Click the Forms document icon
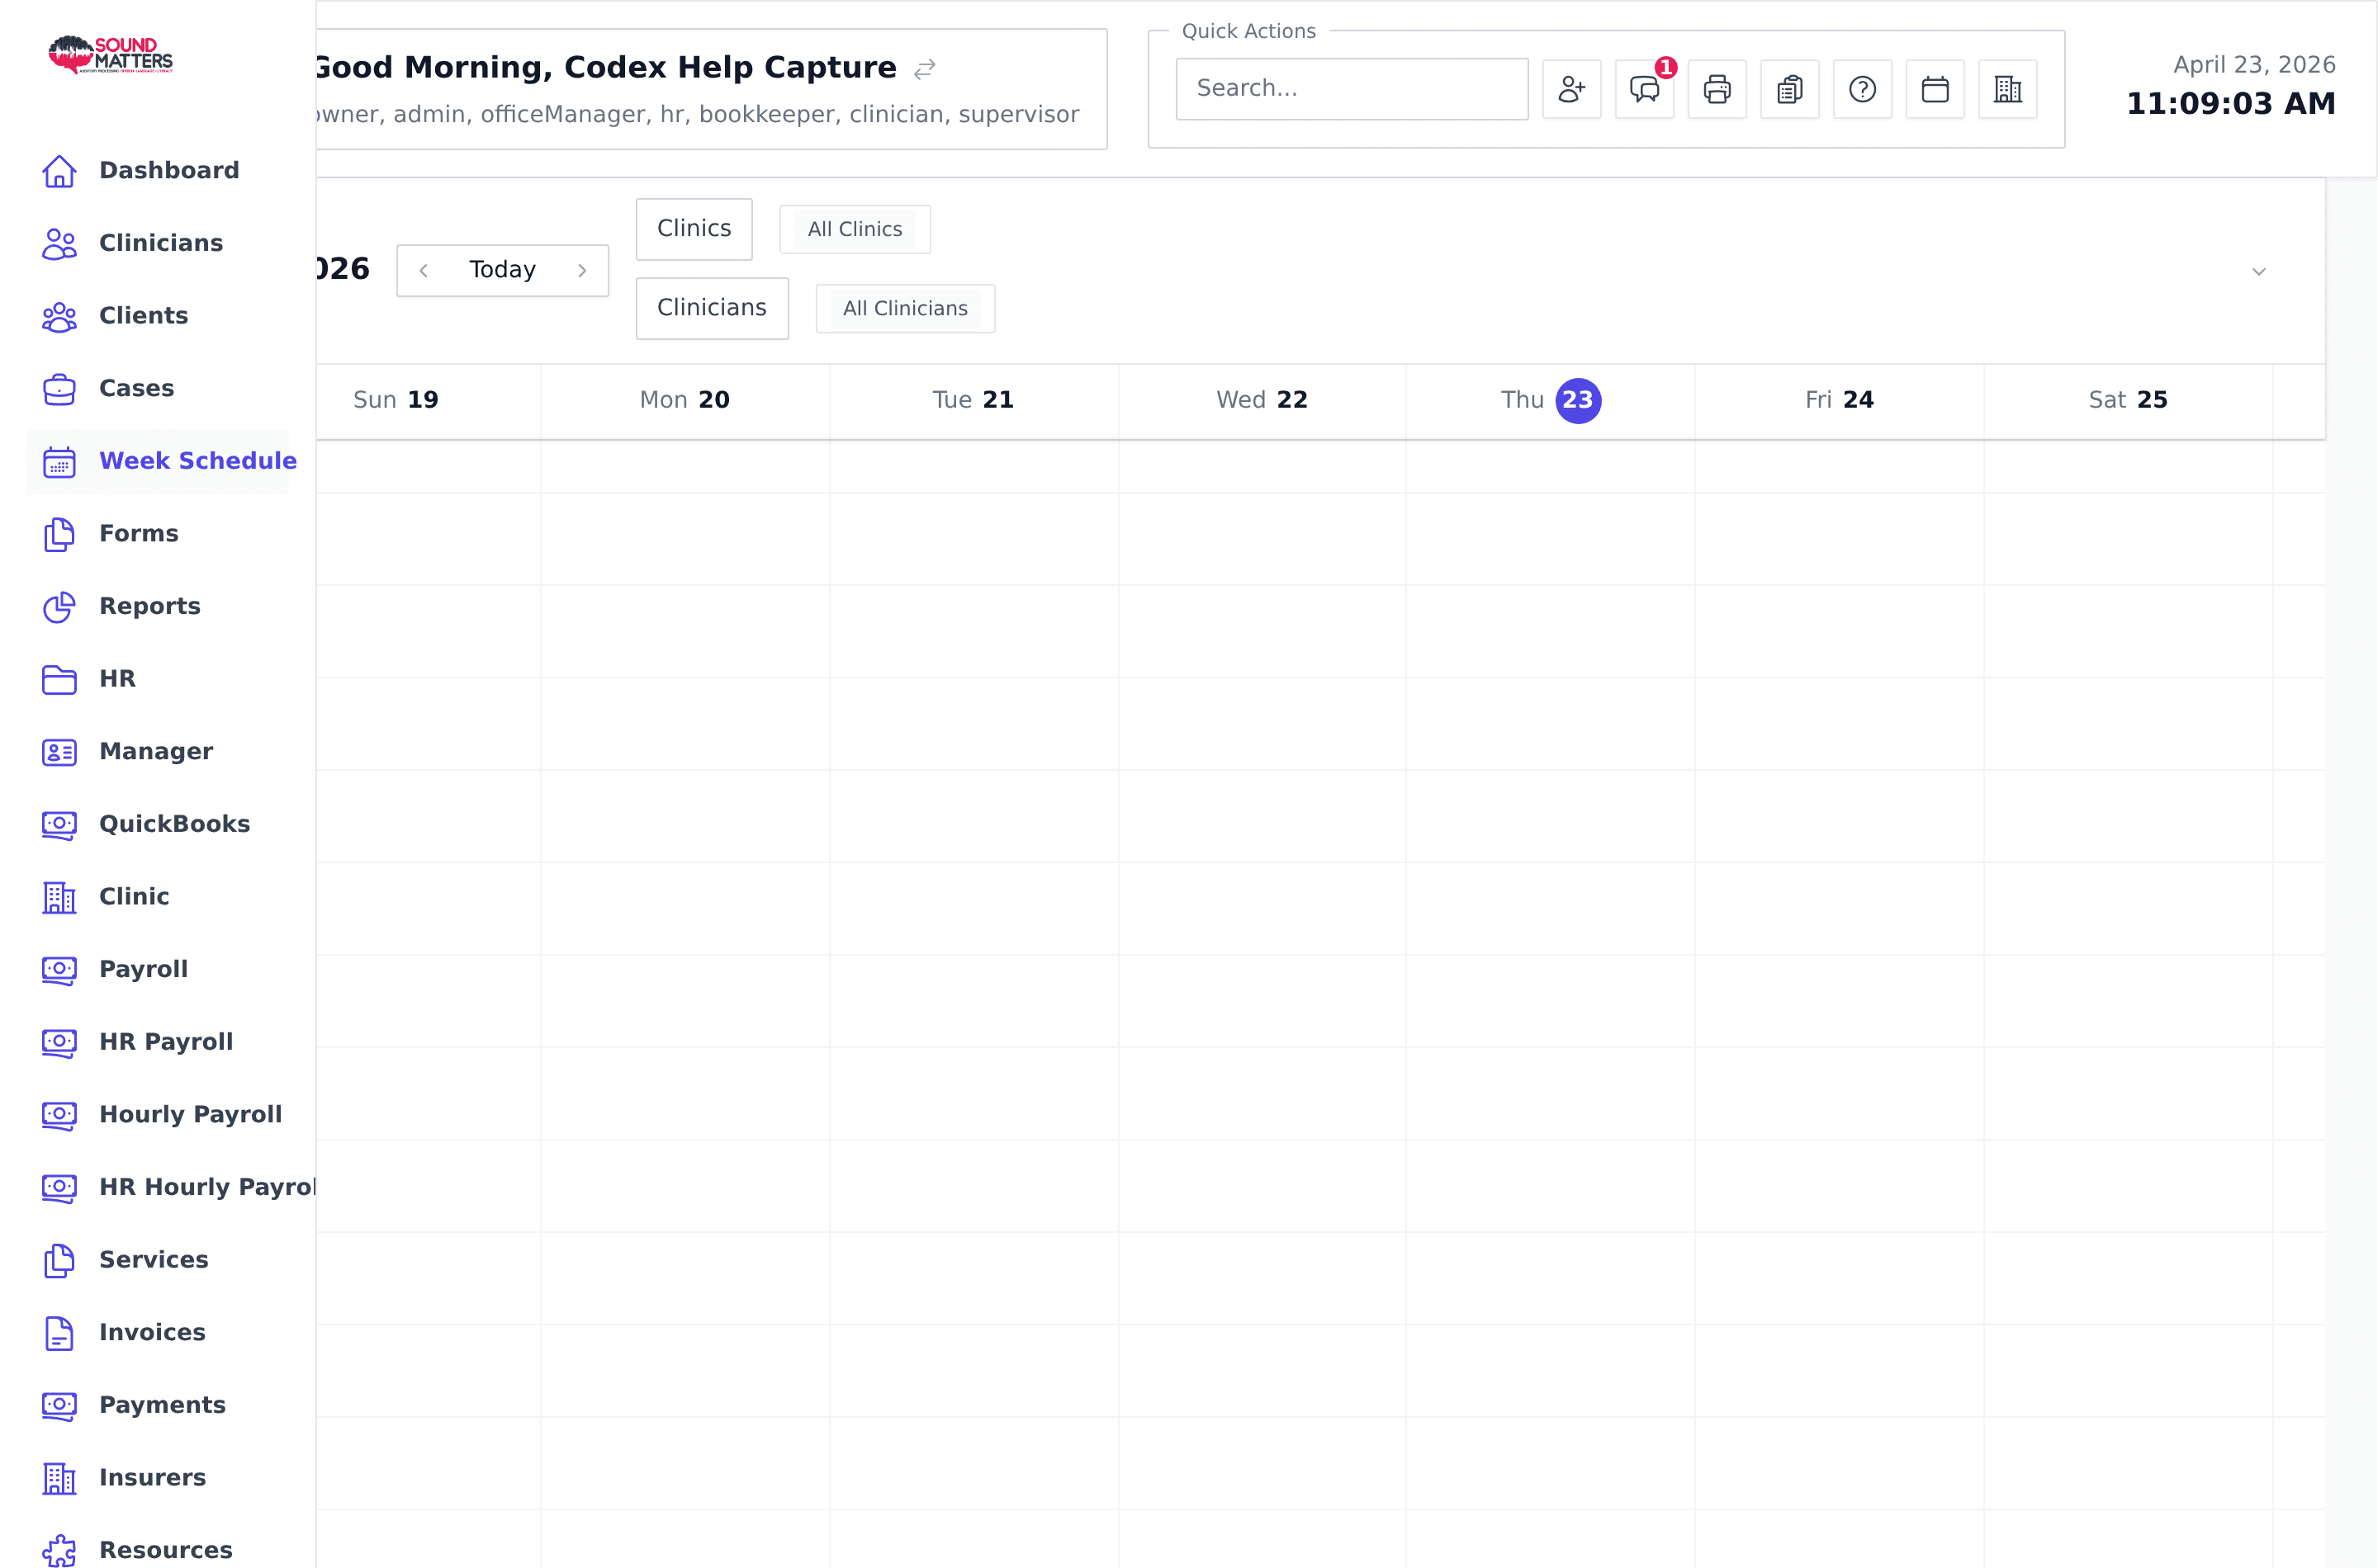The height and width of the screenshot is (1568, 2378). [x=59, y=534]
